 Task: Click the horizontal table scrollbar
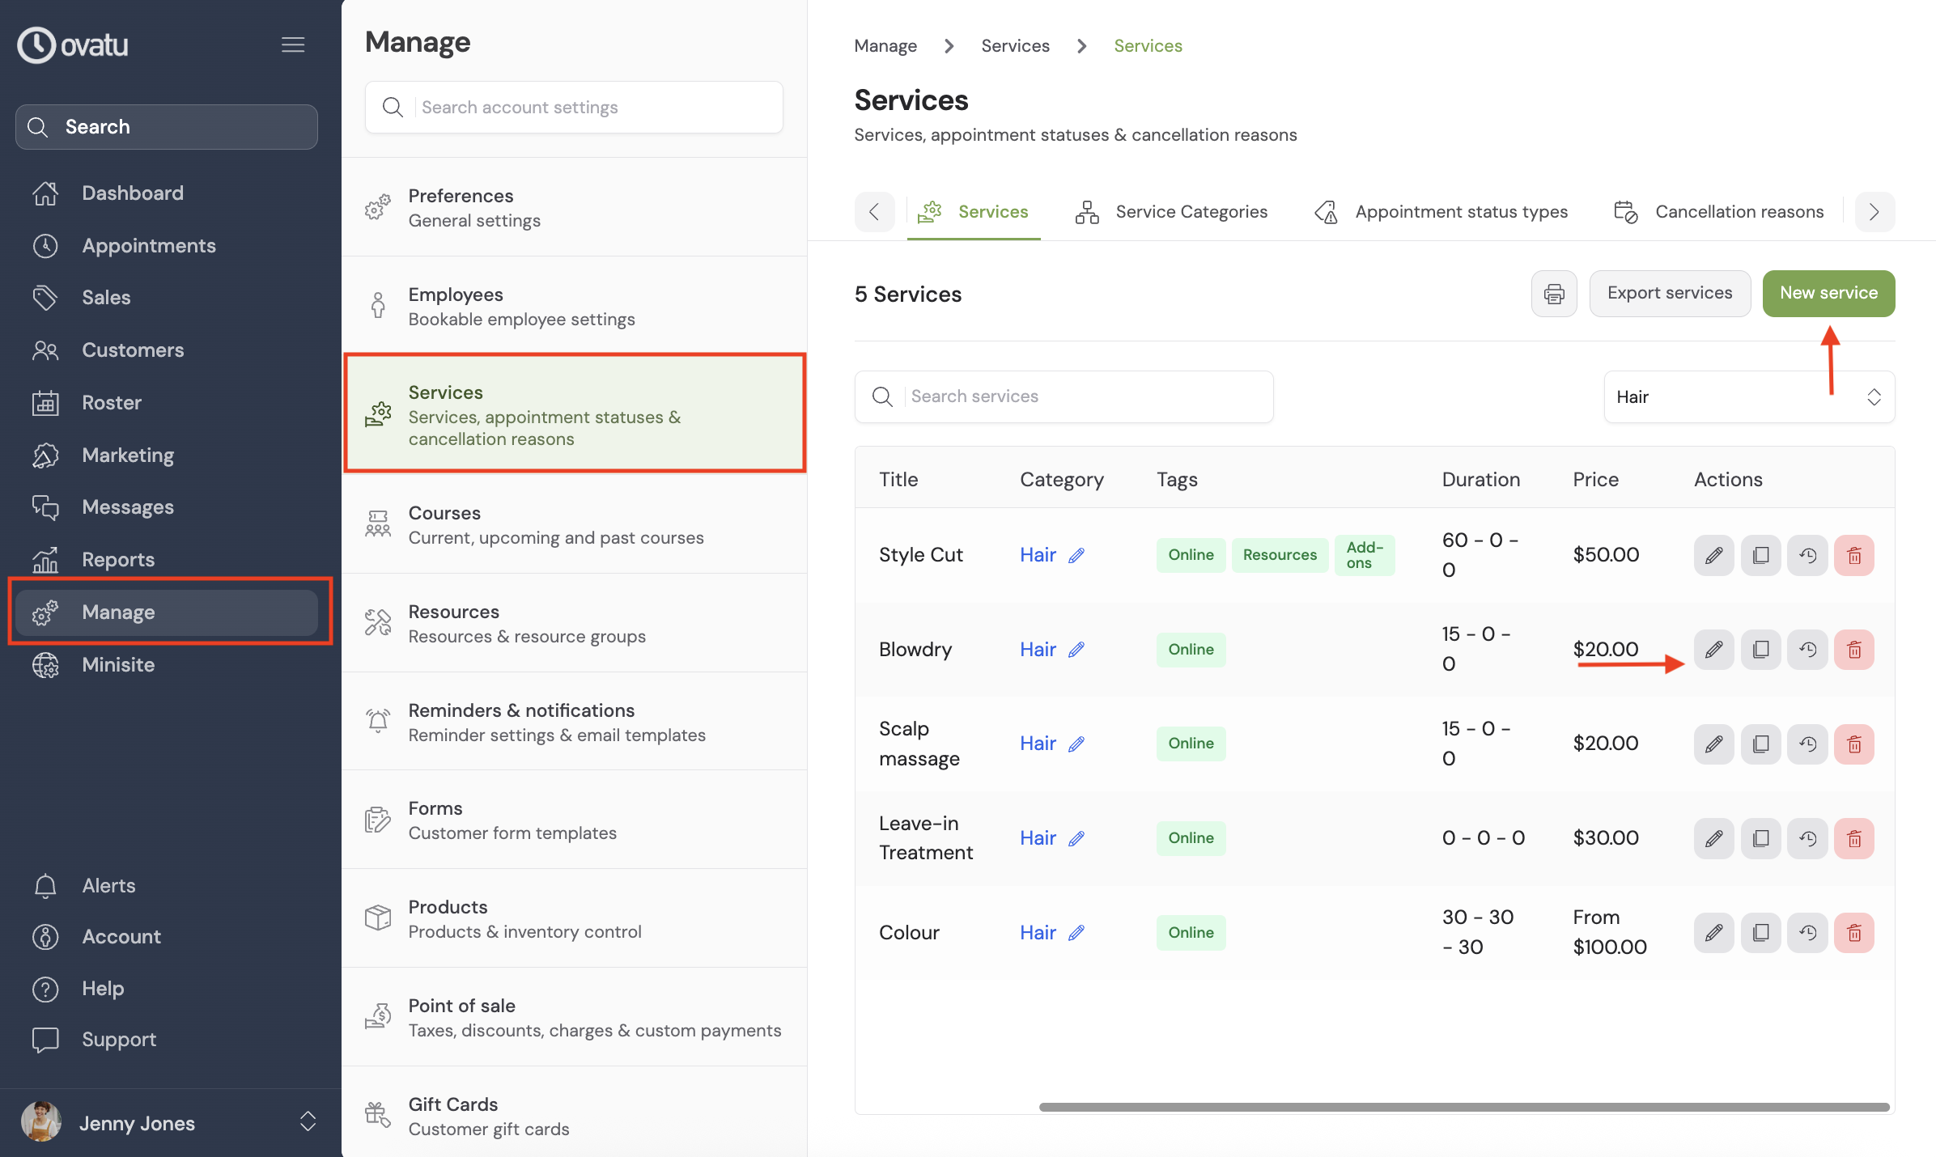coord(1463,1106)
